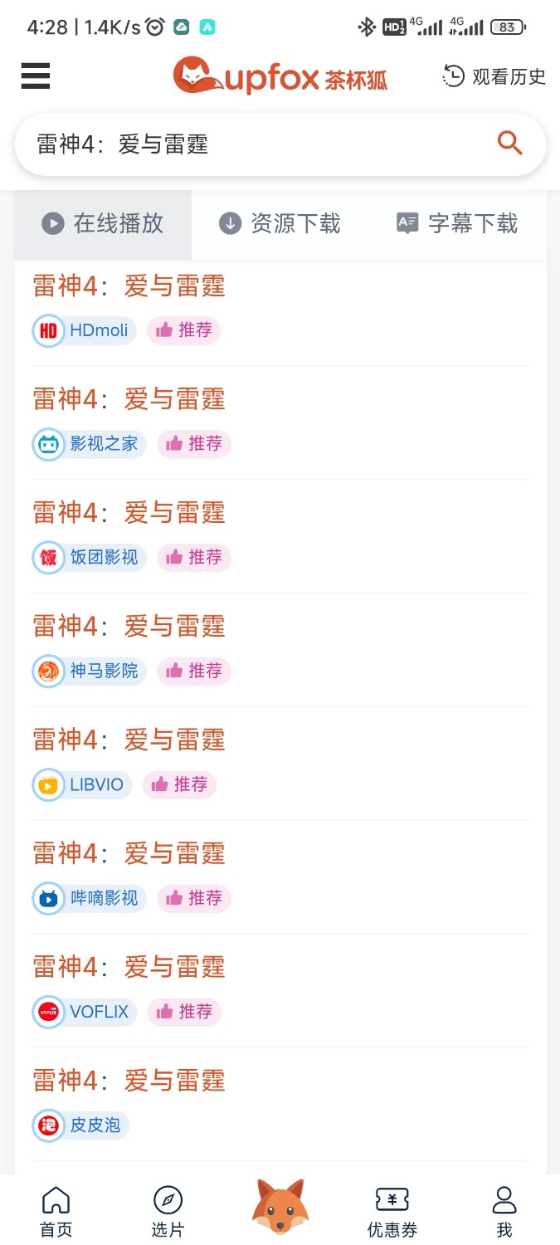
Task: Tap the center fox mascot icon
Action: (x=280, y=1207)
